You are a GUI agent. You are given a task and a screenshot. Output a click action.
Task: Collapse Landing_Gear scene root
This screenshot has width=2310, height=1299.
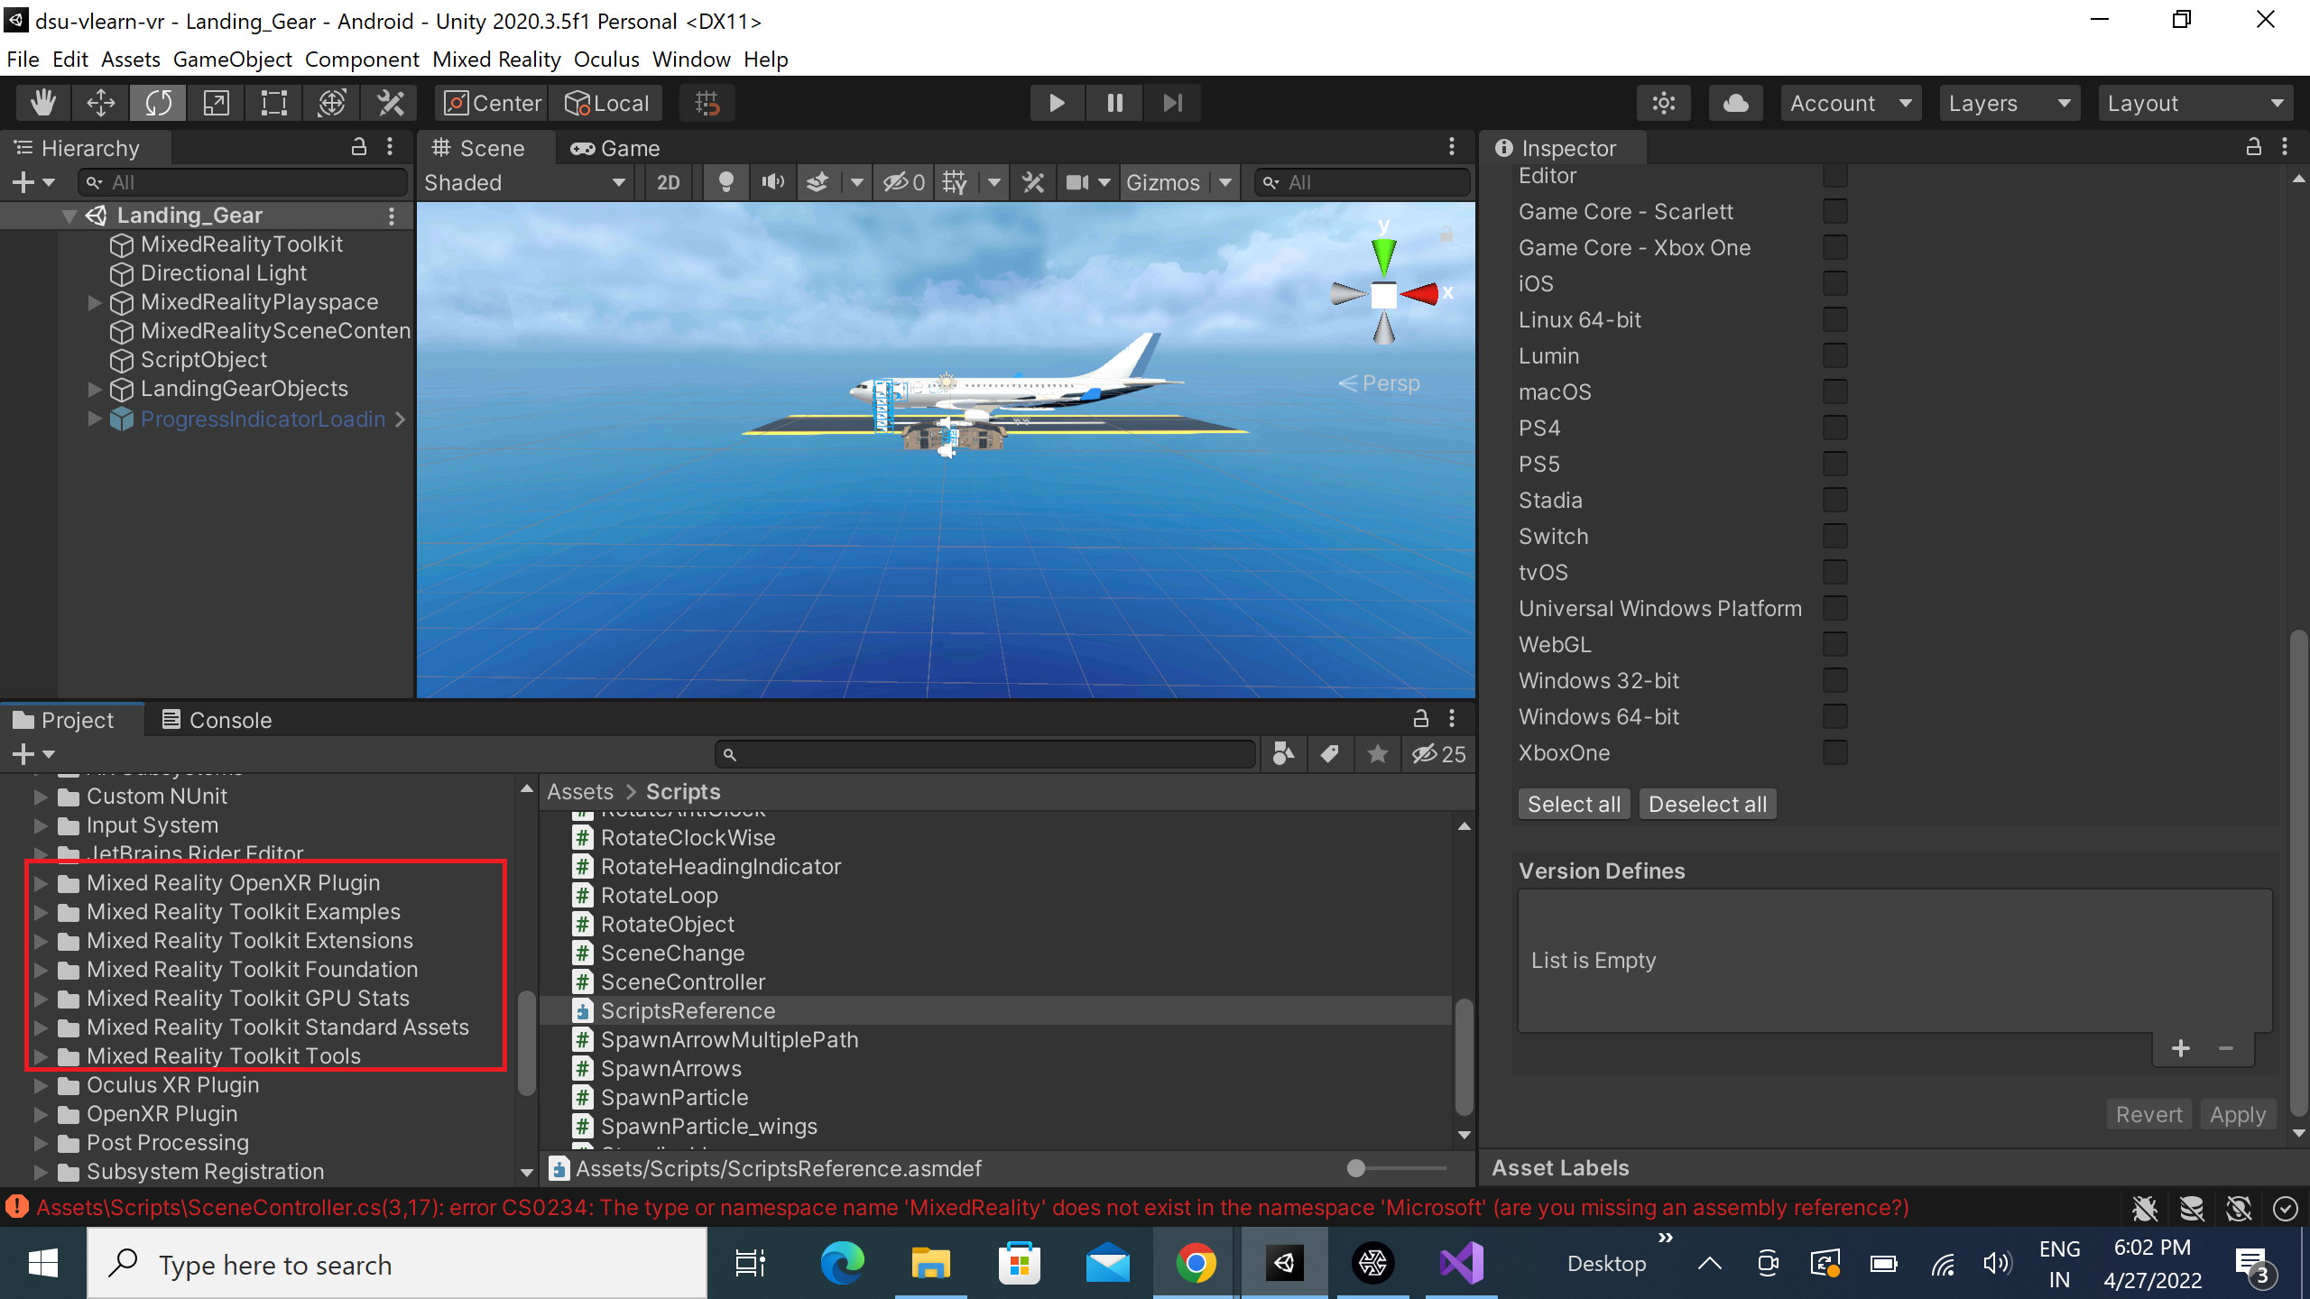click(x=69, y=216)
